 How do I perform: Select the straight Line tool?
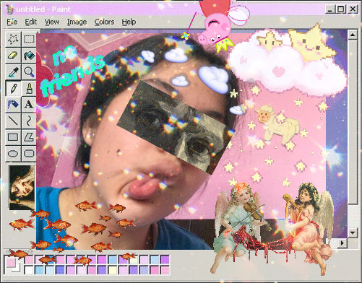[x=13, y=121]
